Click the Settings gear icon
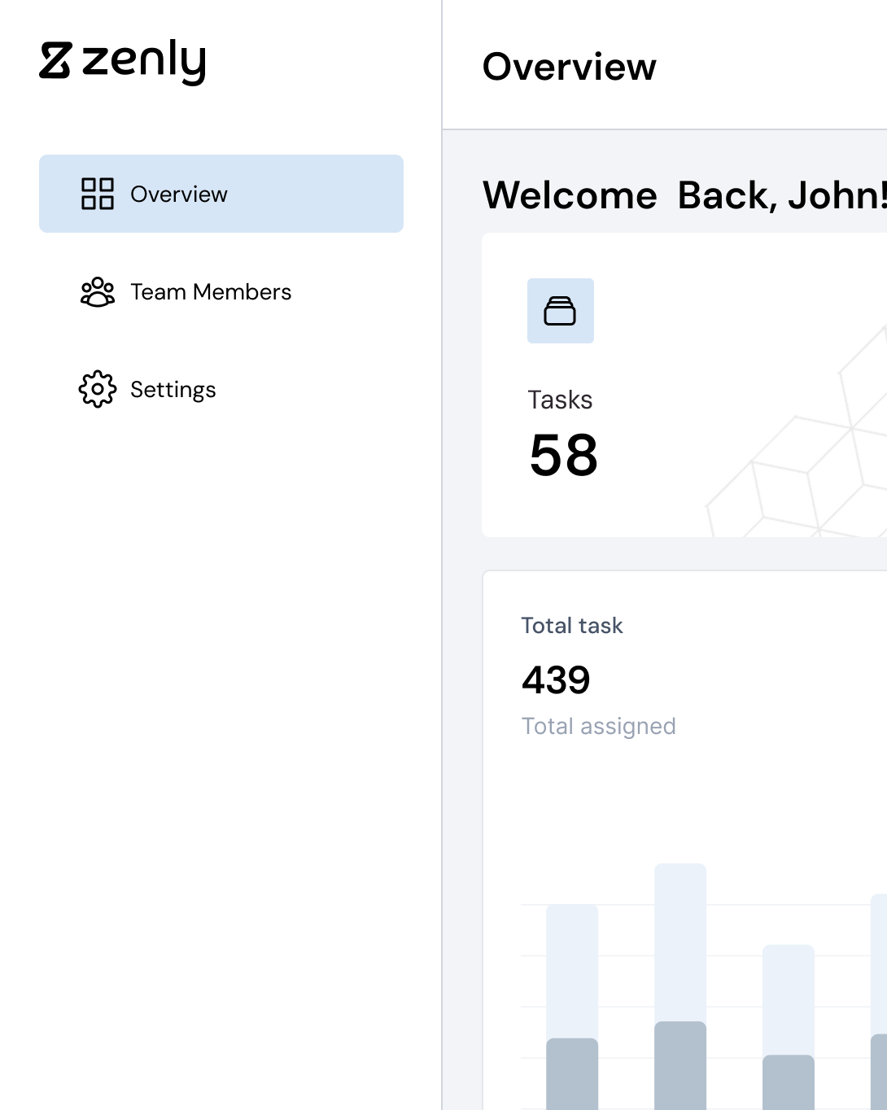Image resolution: width=887 pixels, height=1110 pixels. point(98,390)
